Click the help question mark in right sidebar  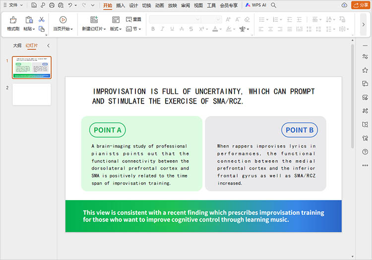[x=365, y=152]
